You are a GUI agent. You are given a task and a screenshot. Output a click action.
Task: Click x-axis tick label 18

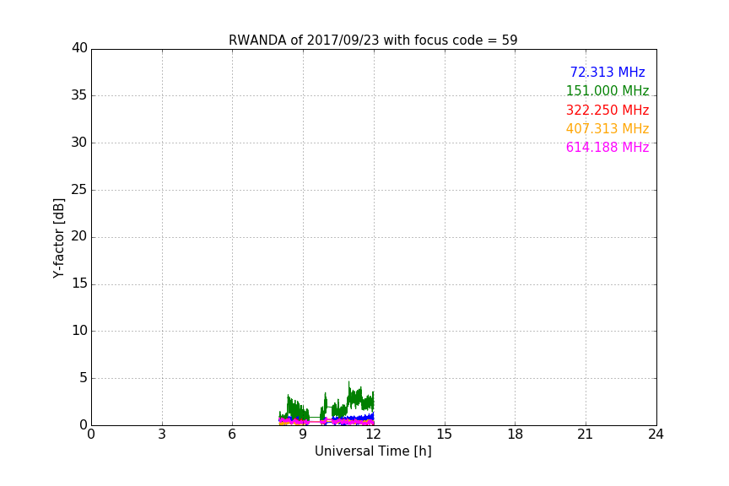(516, 435)
